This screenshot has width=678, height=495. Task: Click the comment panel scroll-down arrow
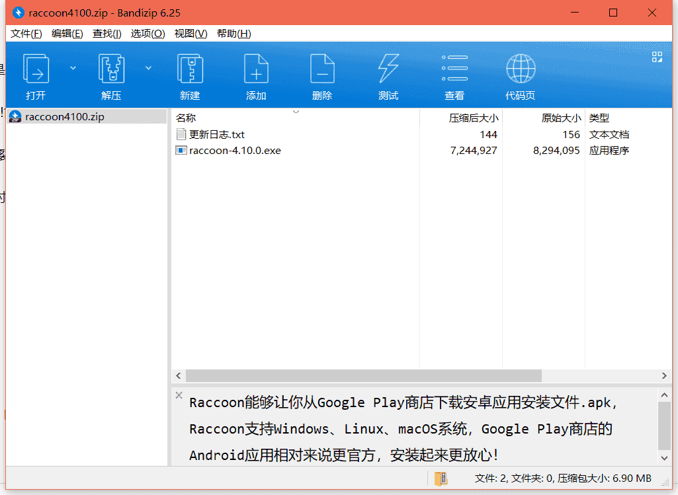[x=664, y=458]
